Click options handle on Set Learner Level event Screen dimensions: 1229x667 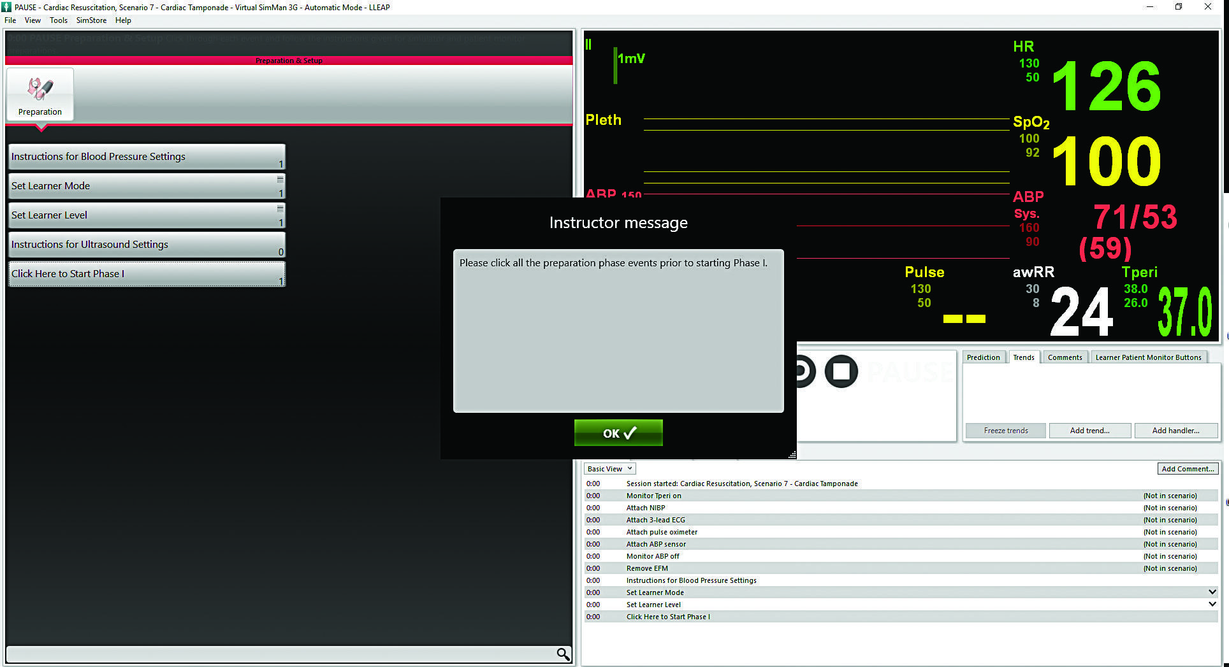pyautogui.click(x=280, y=208)
